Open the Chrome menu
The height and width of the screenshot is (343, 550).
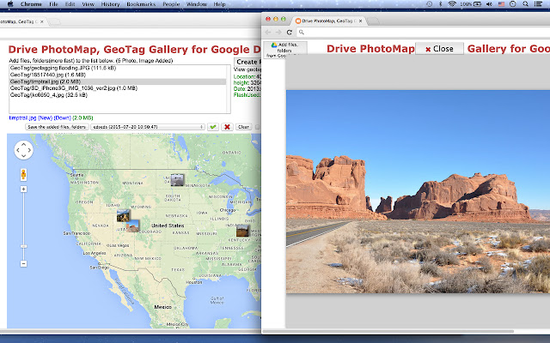[x=31, y=4]
